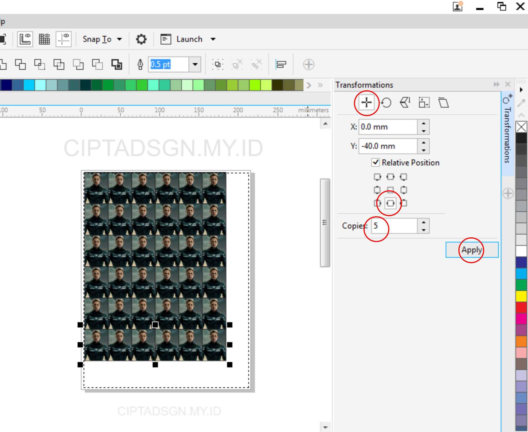Select the Skew transformation icon

[444, 102]
